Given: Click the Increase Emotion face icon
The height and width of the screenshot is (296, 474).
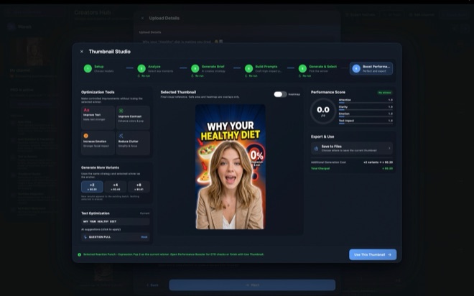Looking at the screenshot, I should 86,136.
